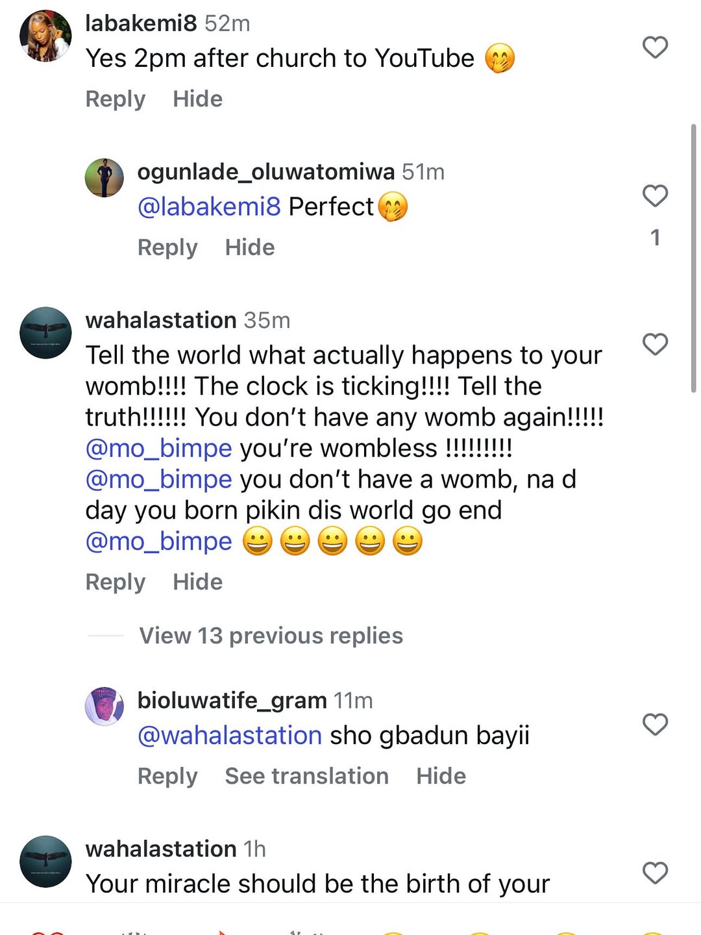Open the wahalastation username at 35m
The height and width of the screenshot is (935, 701).
[161, 320]
